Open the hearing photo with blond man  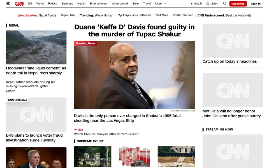pos(36,158)
